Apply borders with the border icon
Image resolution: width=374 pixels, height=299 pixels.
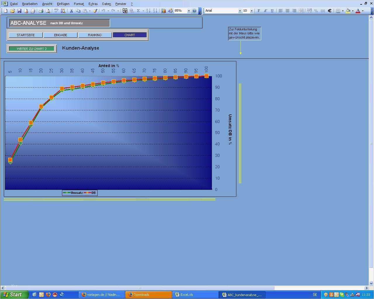338,11
